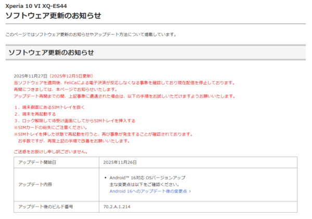This screenshot has height=219, width=312.
Task: Click the アップデート内容 table cell
Action: (x=57, y=184)
